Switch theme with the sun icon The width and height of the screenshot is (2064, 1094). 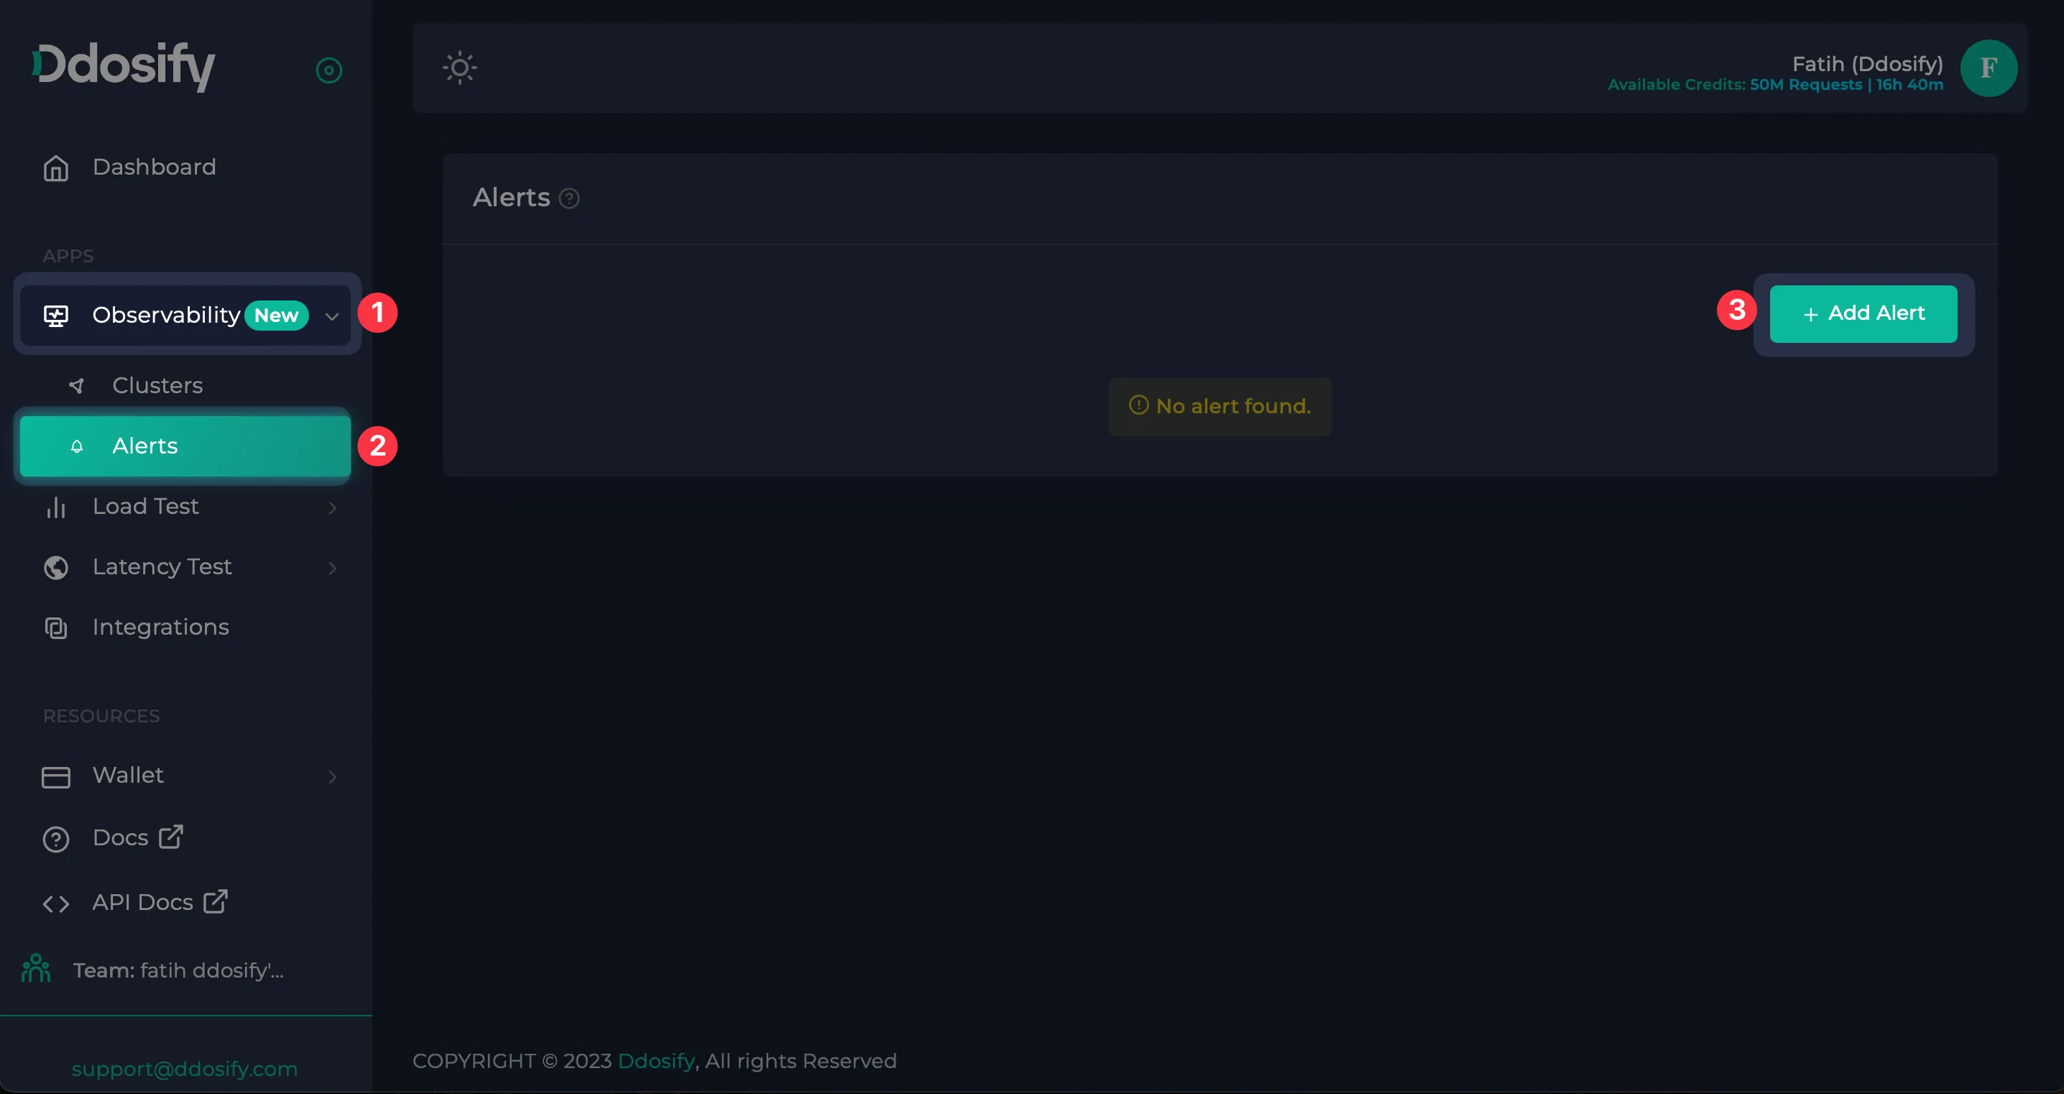[x=460, y=68]
